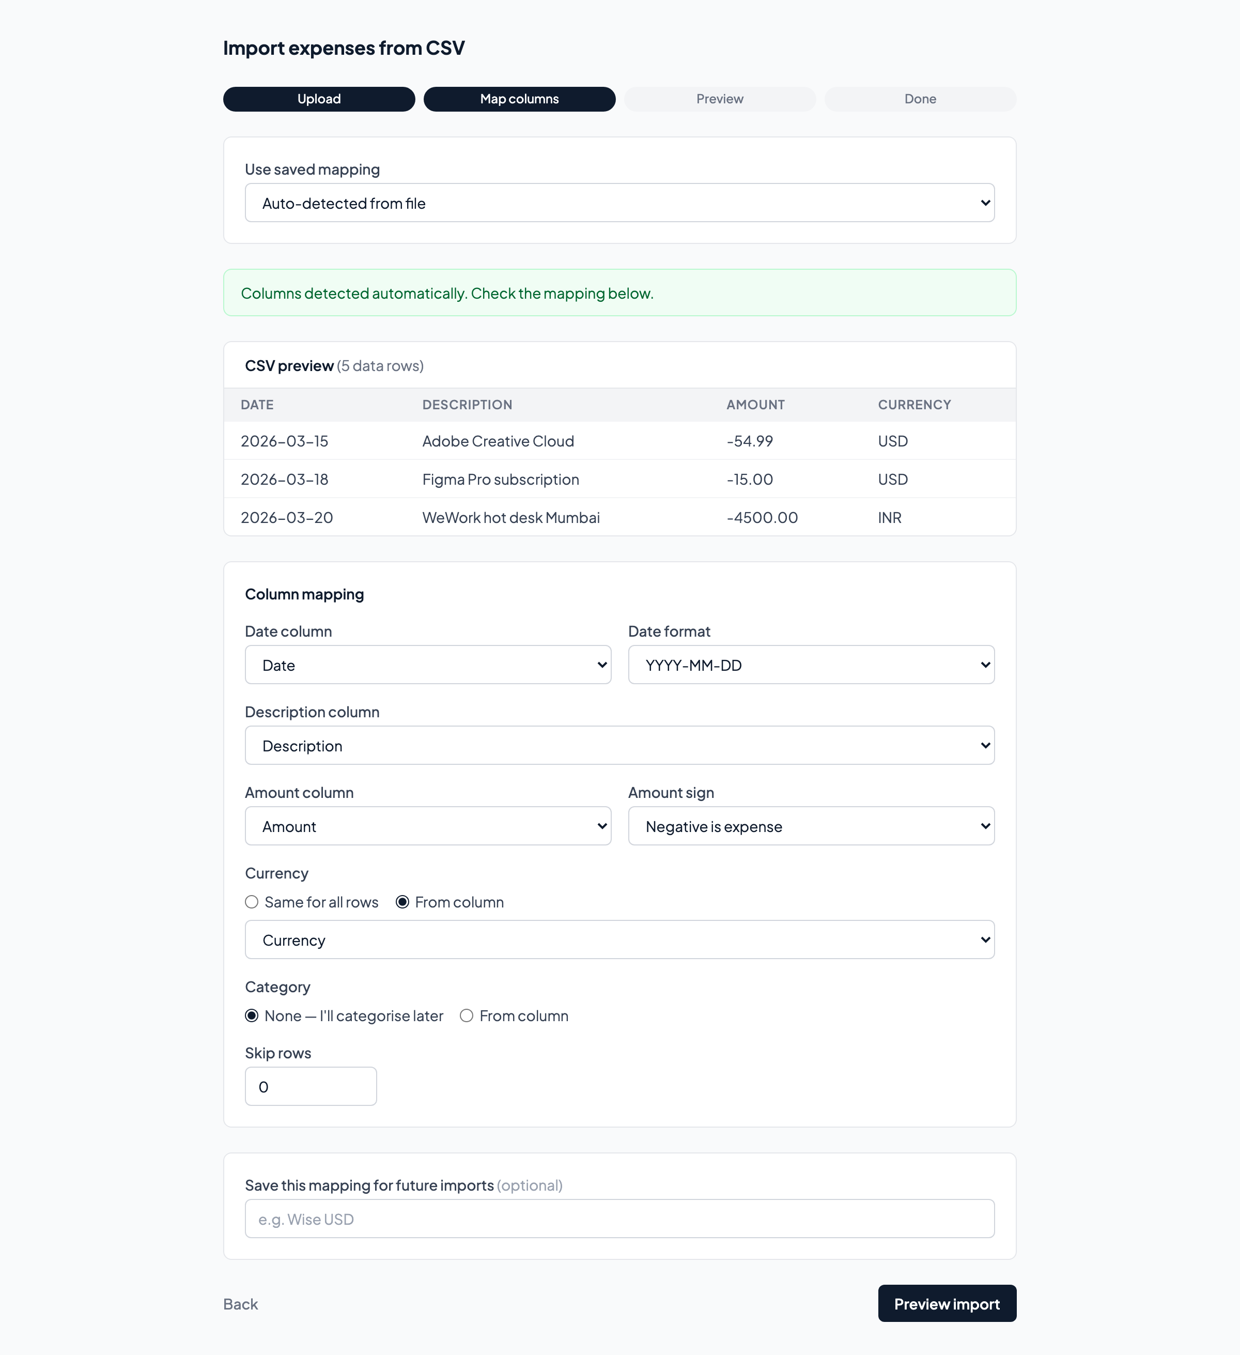Open the Amount column dropdown

click(427, 826)
